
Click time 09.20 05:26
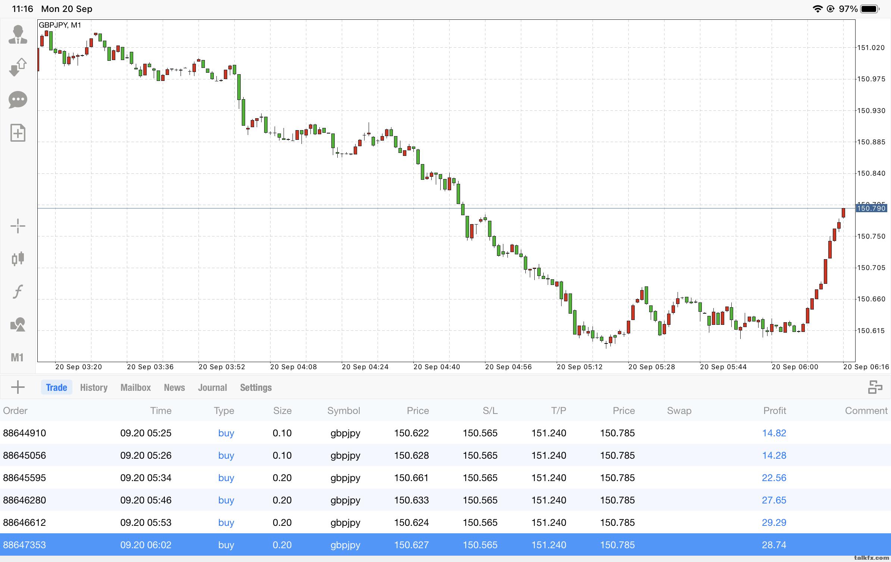(x=146, y=455)
